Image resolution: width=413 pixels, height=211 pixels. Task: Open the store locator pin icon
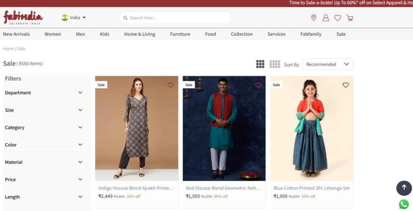coord(313,18)
